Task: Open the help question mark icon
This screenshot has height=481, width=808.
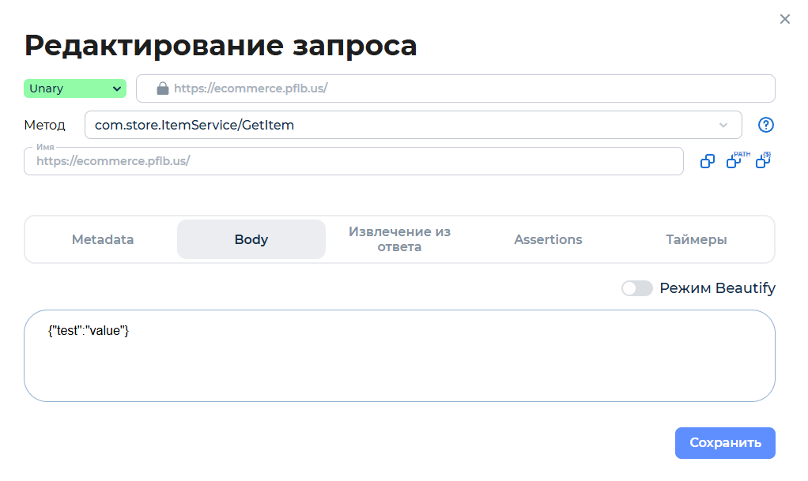Action: point(765,124)
